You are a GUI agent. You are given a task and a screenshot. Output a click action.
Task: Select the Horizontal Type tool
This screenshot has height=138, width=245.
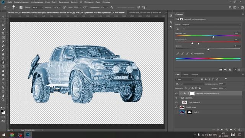pyautogui.click(x=3, y=83)
